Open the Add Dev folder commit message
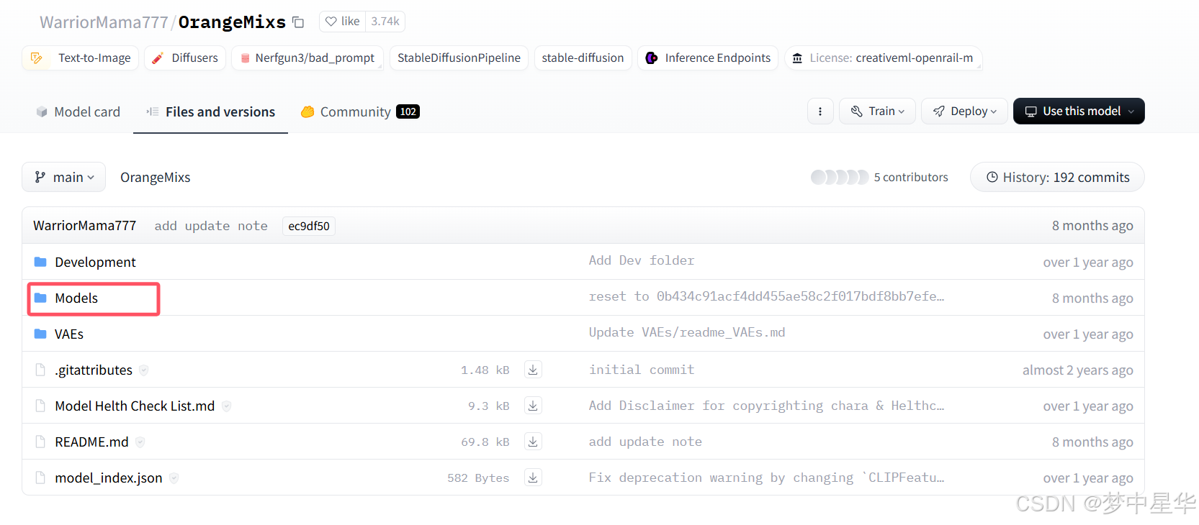This screenshot has width=1199, height=525. point(642,260)
